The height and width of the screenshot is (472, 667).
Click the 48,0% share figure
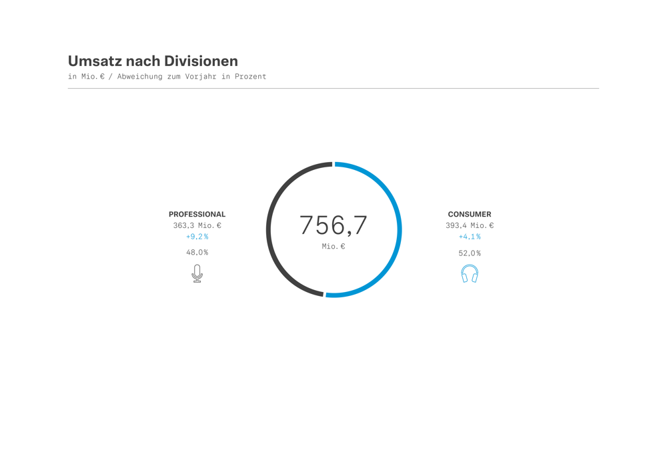[197, 253]
